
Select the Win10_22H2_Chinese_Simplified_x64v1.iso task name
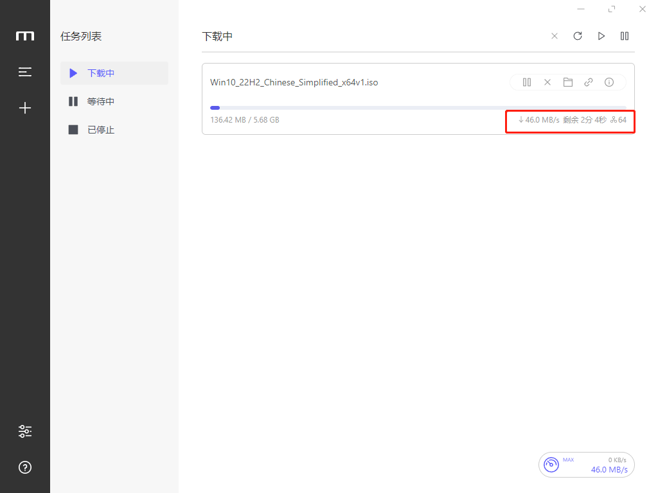(294, 82)
